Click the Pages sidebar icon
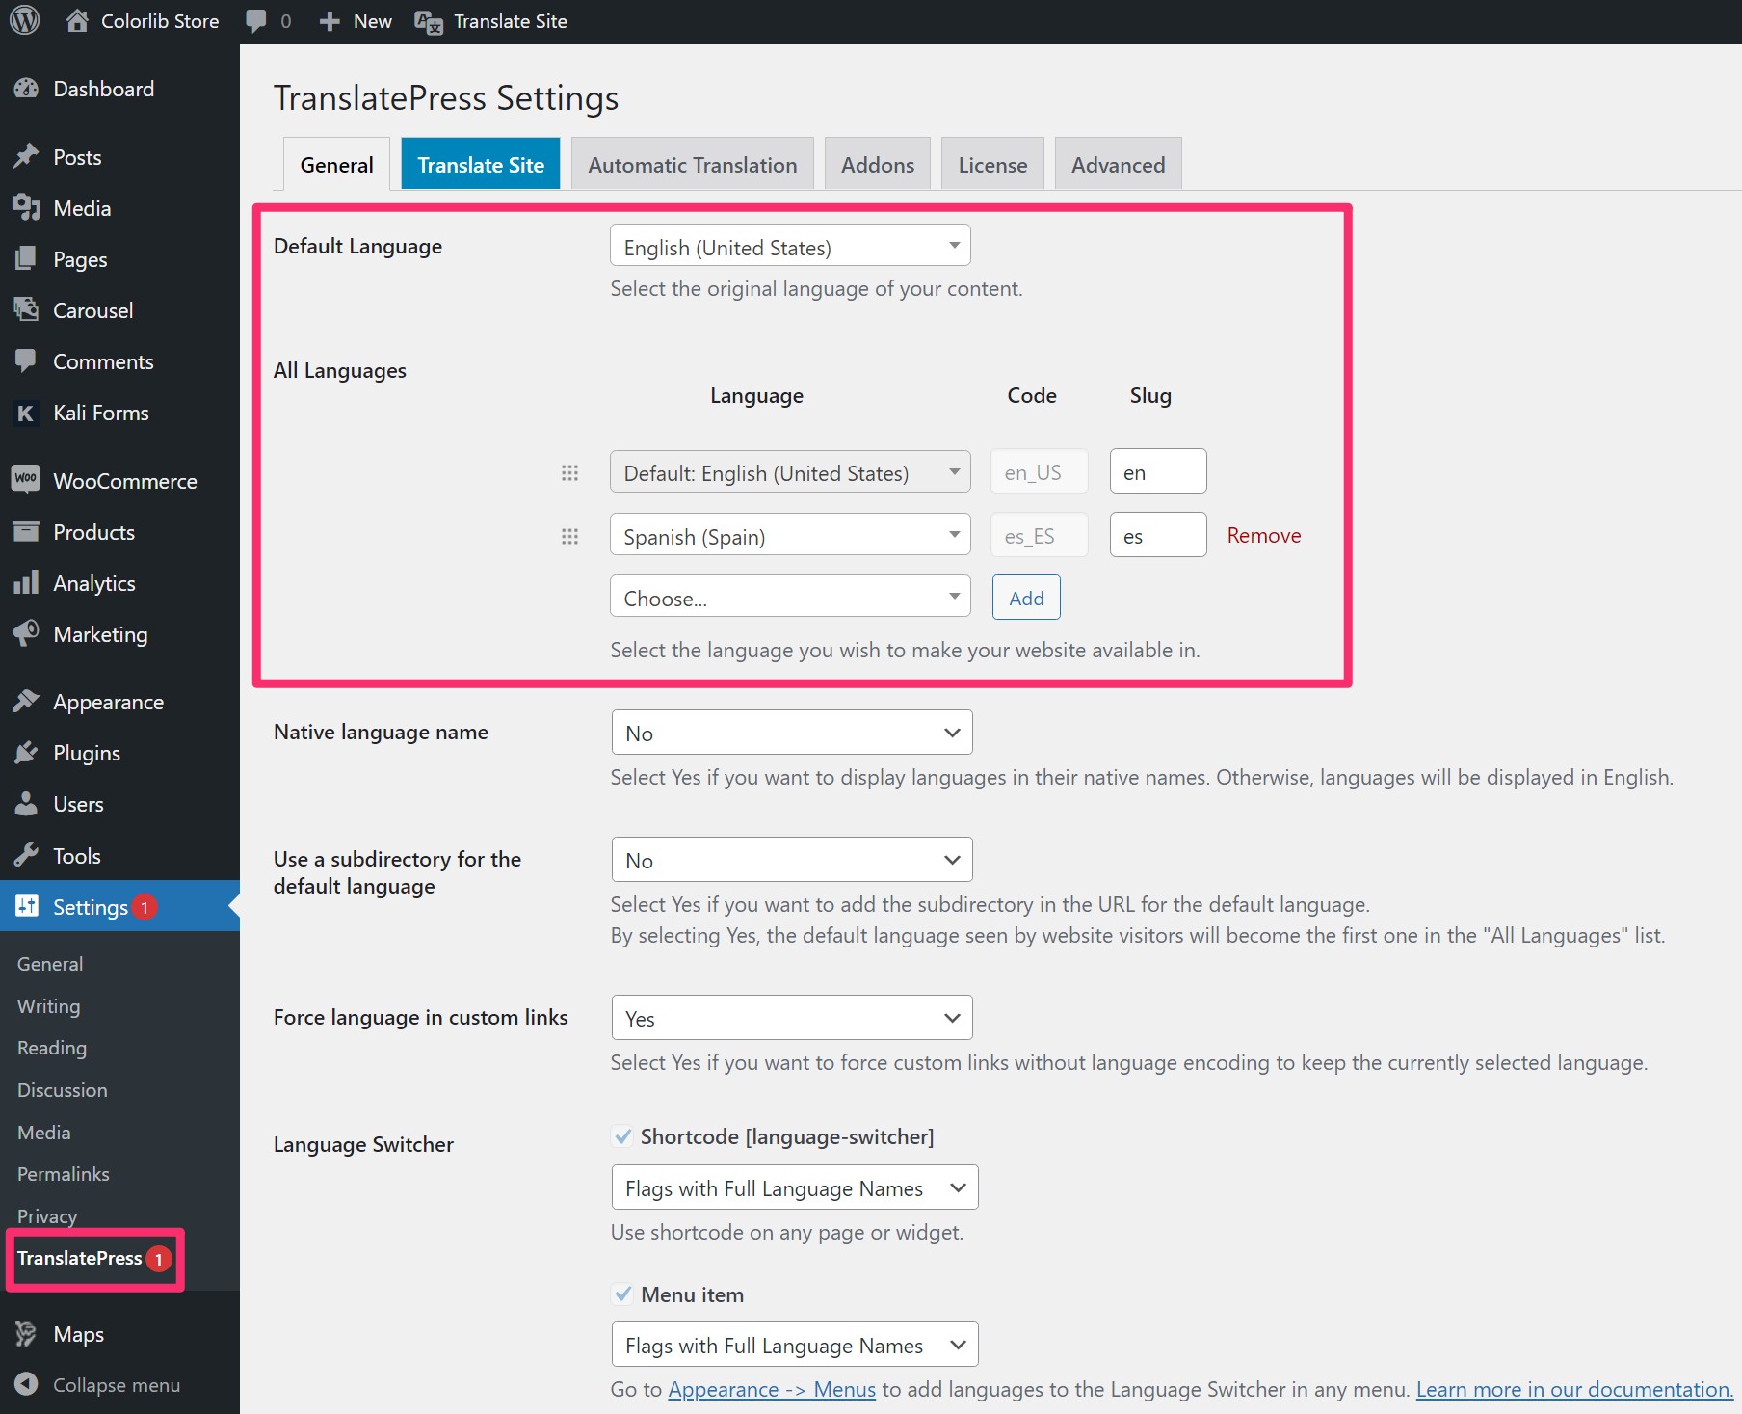The image size is (1742, 1414). tap(27, 258)
